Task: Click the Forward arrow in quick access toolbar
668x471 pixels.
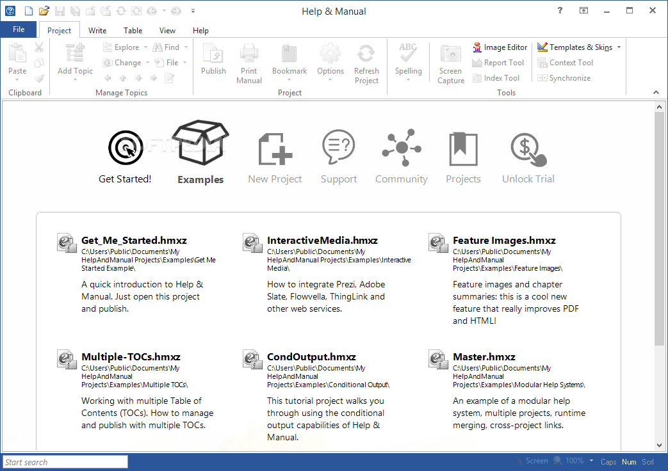Action: pyautogui.click(x=176, y=11)
